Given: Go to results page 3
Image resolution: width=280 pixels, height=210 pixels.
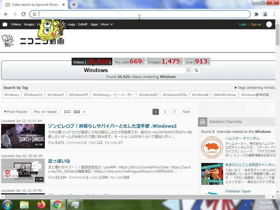Looking at the screenshot, I should pyautogui.click(x=174, y=112).
